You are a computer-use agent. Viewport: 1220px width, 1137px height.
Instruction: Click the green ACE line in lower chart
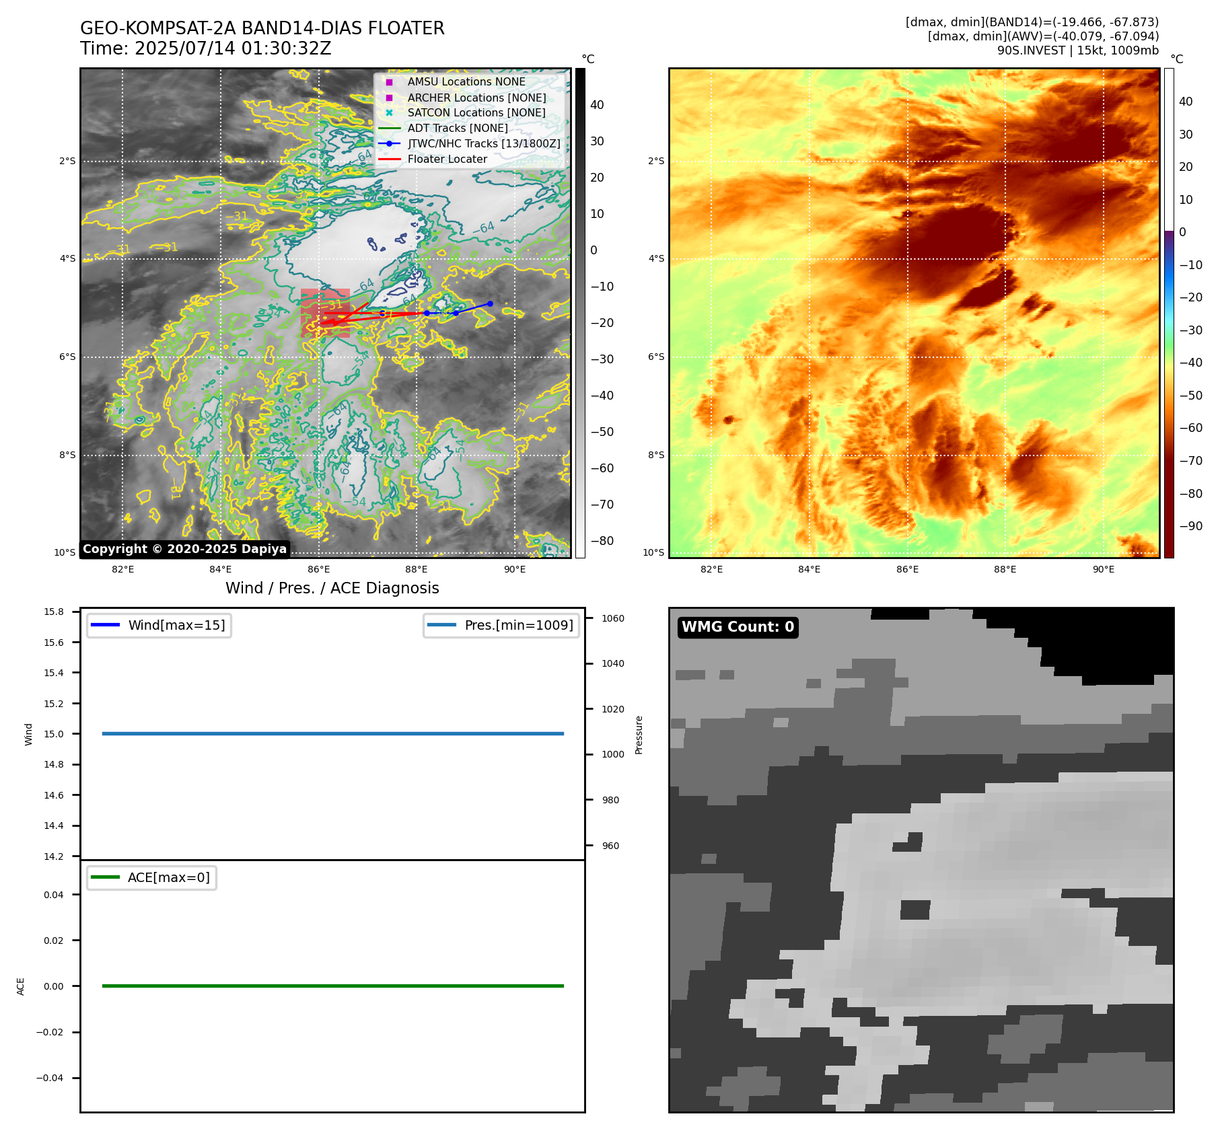point(332,986)
